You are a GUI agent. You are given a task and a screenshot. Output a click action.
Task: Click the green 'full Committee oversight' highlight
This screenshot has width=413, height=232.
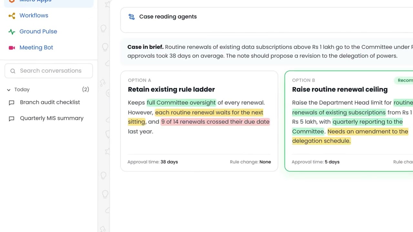pos(181,103)
